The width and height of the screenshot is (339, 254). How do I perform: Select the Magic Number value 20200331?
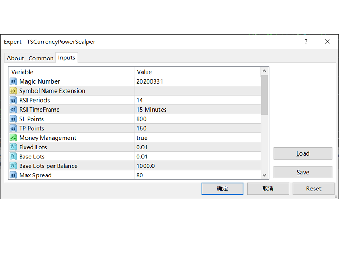point(149,81)
